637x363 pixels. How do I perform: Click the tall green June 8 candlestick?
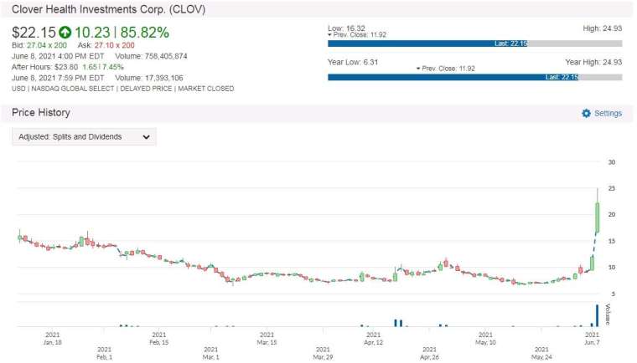point(597,217)
